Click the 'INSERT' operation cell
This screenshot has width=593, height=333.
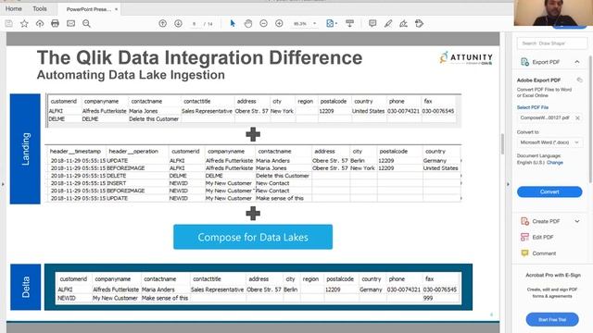[x=117, y=183]
